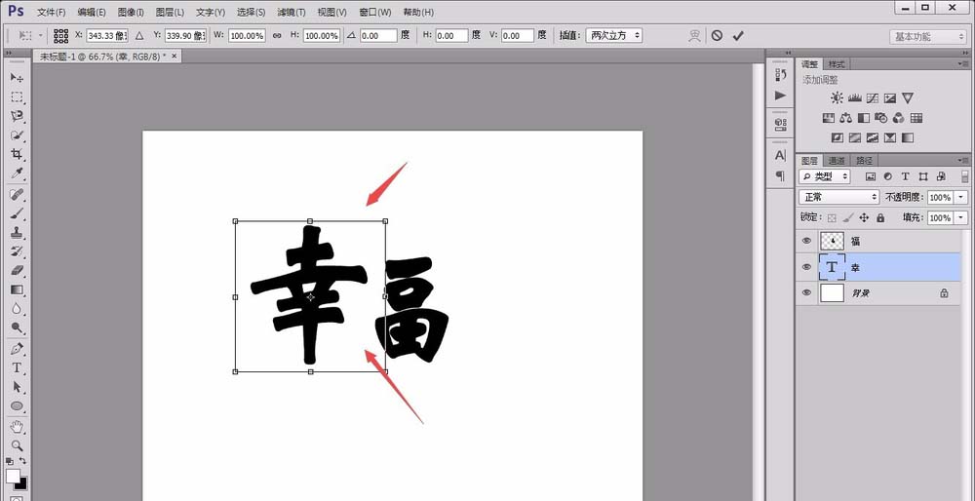Hide the 背景 layer
The height and width of the screenshot is (501, 975).
click(x=806, y=292)
